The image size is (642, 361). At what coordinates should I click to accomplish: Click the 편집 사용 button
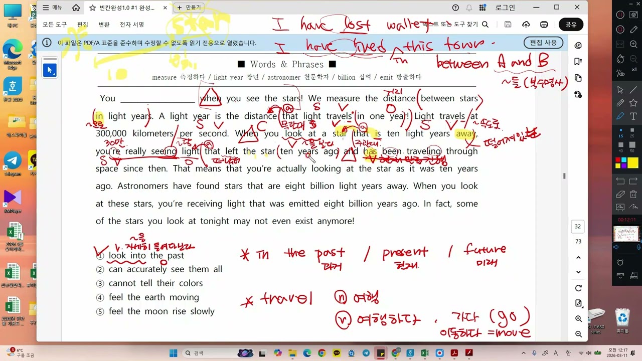(x=543, y=43)
